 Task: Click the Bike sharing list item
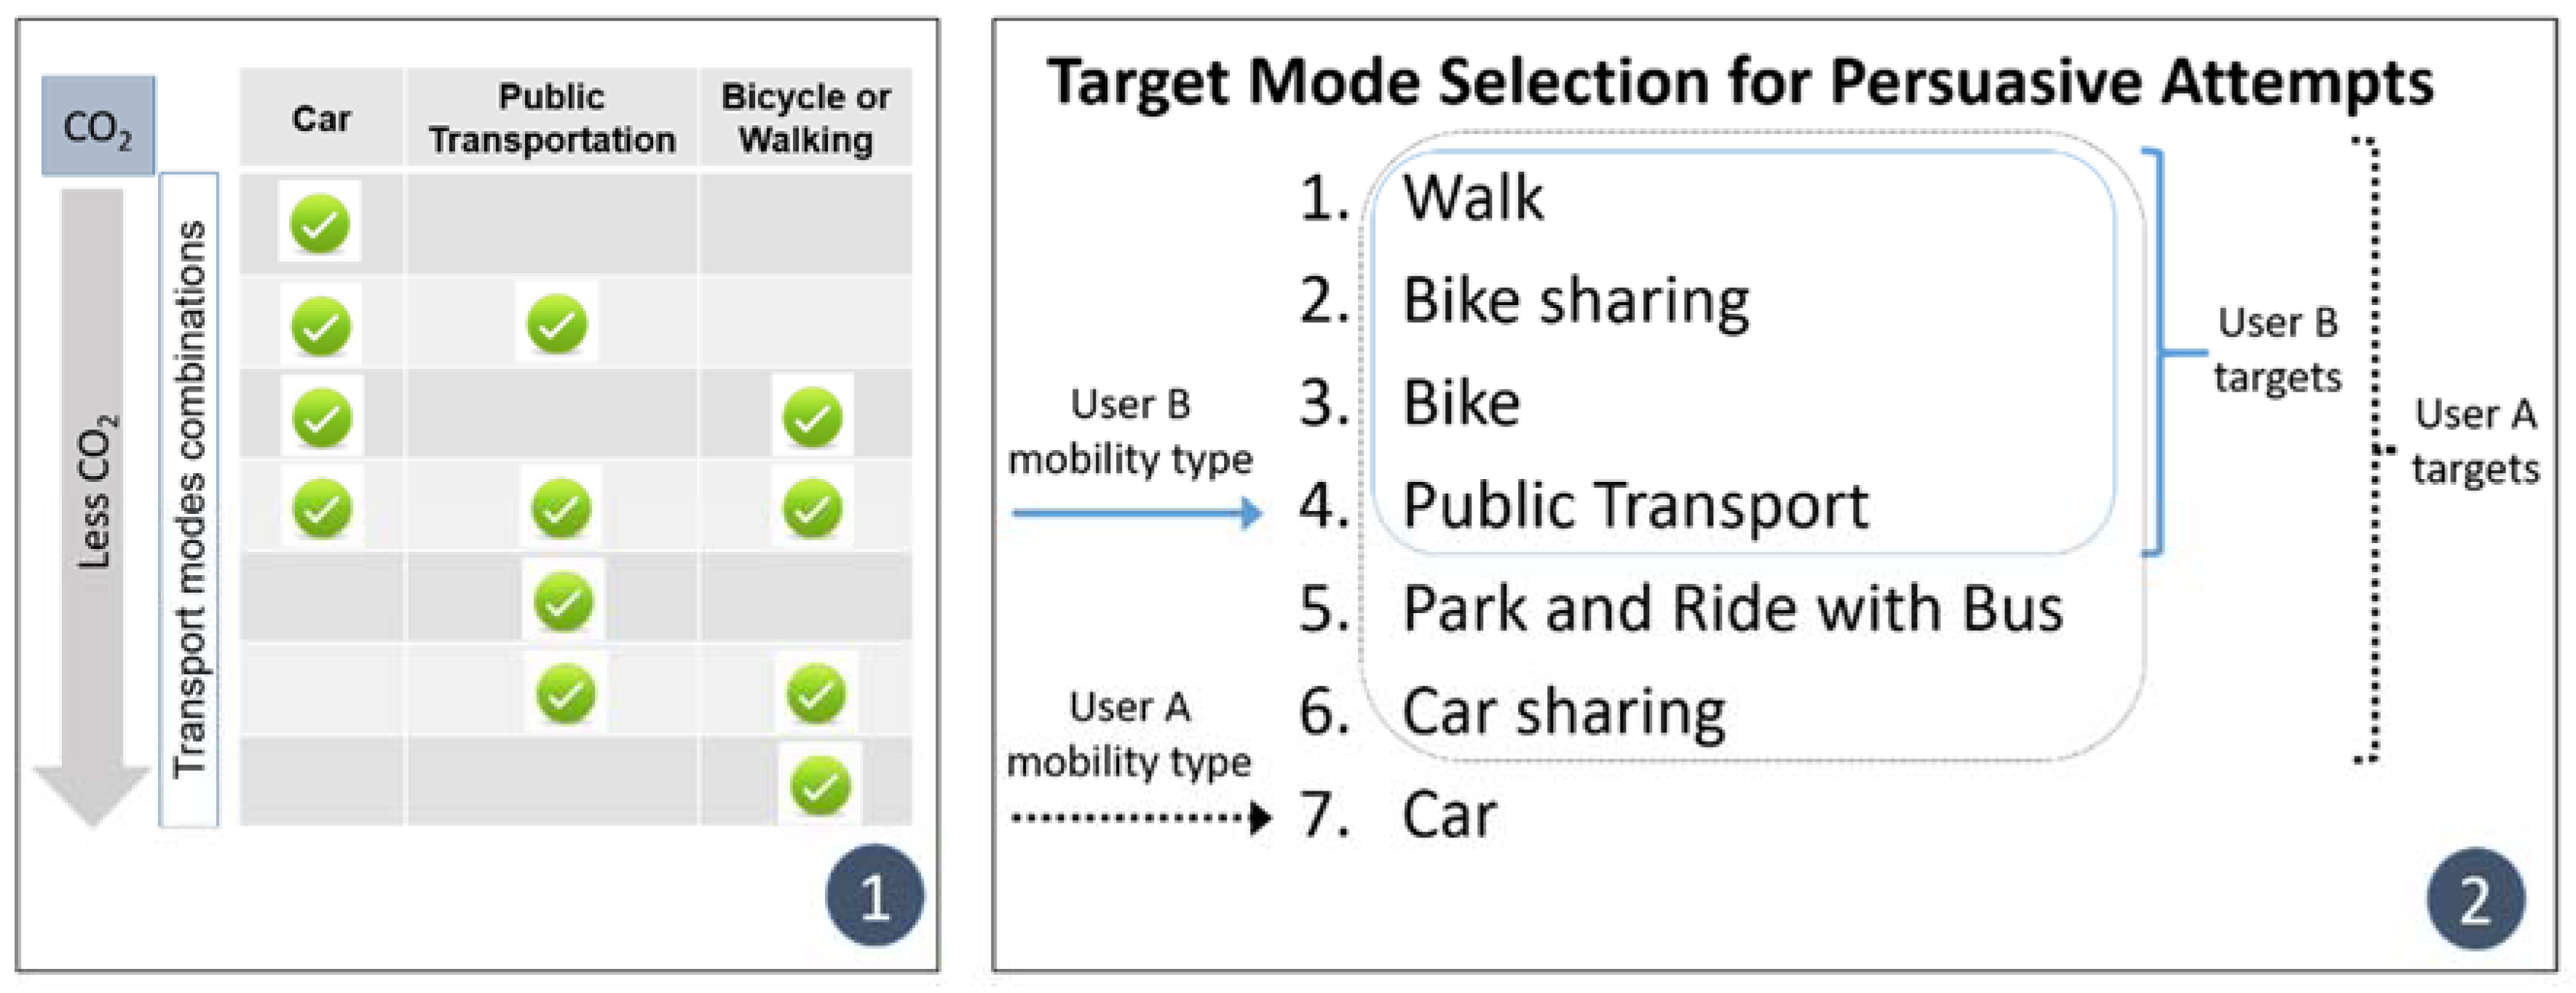pos(1576,300)
